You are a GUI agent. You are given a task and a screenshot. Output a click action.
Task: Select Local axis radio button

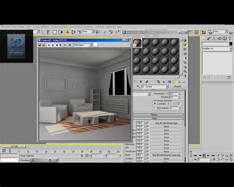(155, 104)
